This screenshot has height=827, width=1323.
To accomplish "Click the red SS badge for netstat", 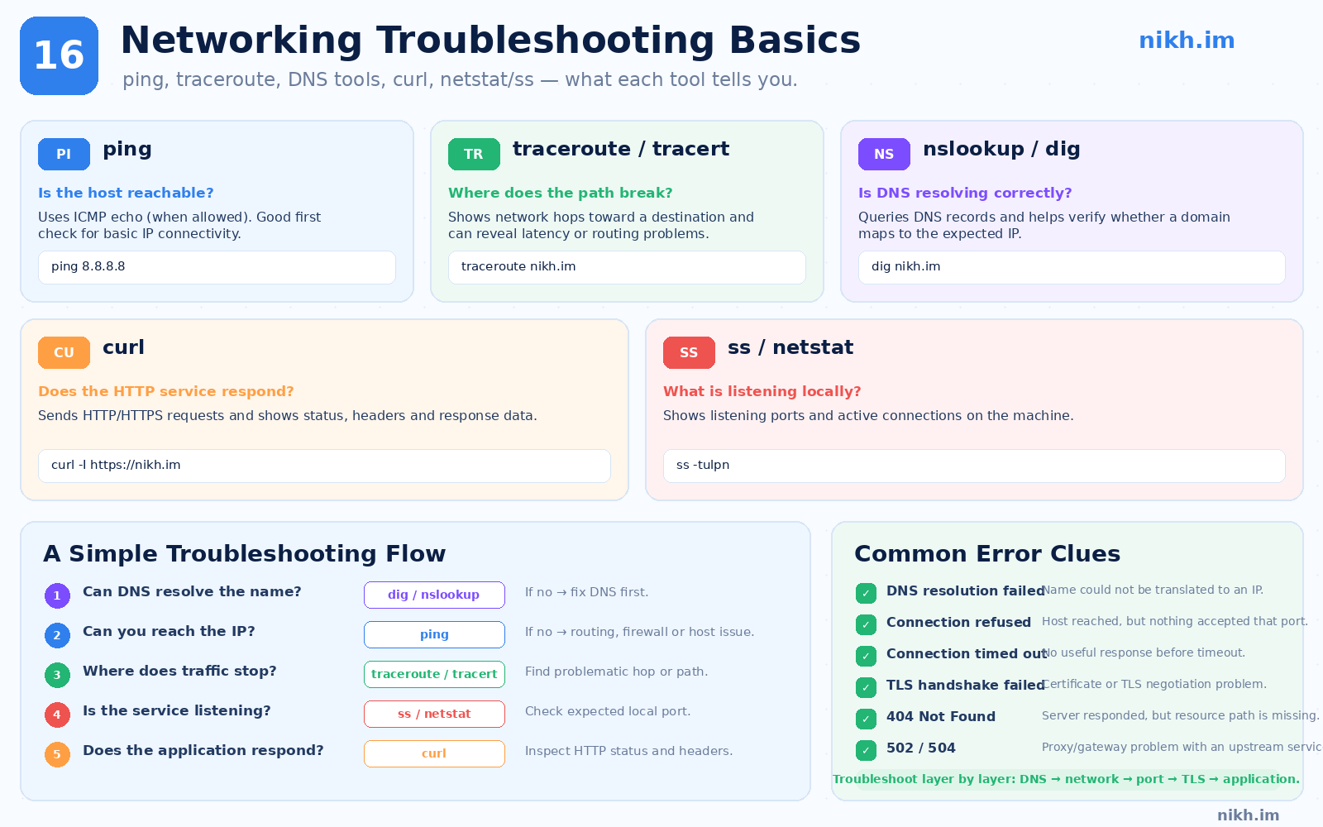I will 689,352.
